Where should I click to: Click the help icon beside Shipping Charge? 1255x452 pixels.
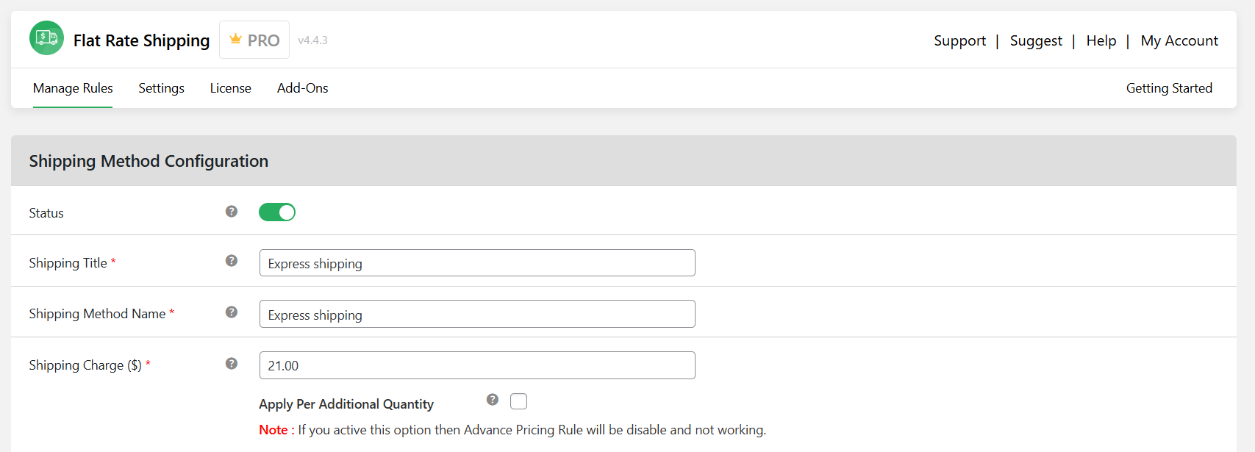232,363
